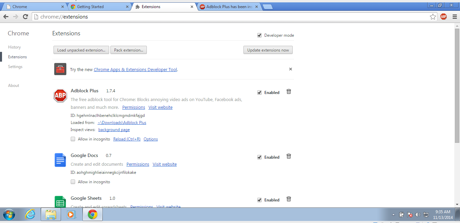Click the browser Back arrow
This screenshot has height=223, width=460.
click(6, 17)
